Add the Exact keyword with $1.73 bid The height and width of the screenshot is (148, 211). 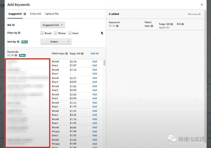click(x=95, y=107)
